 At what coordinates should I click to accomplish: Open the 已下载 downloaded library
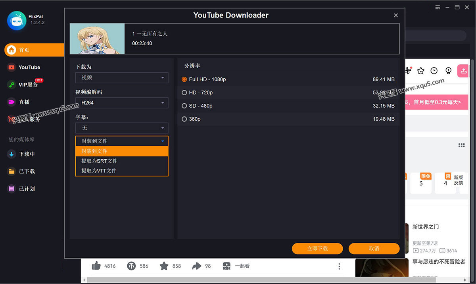click(27, 172)
